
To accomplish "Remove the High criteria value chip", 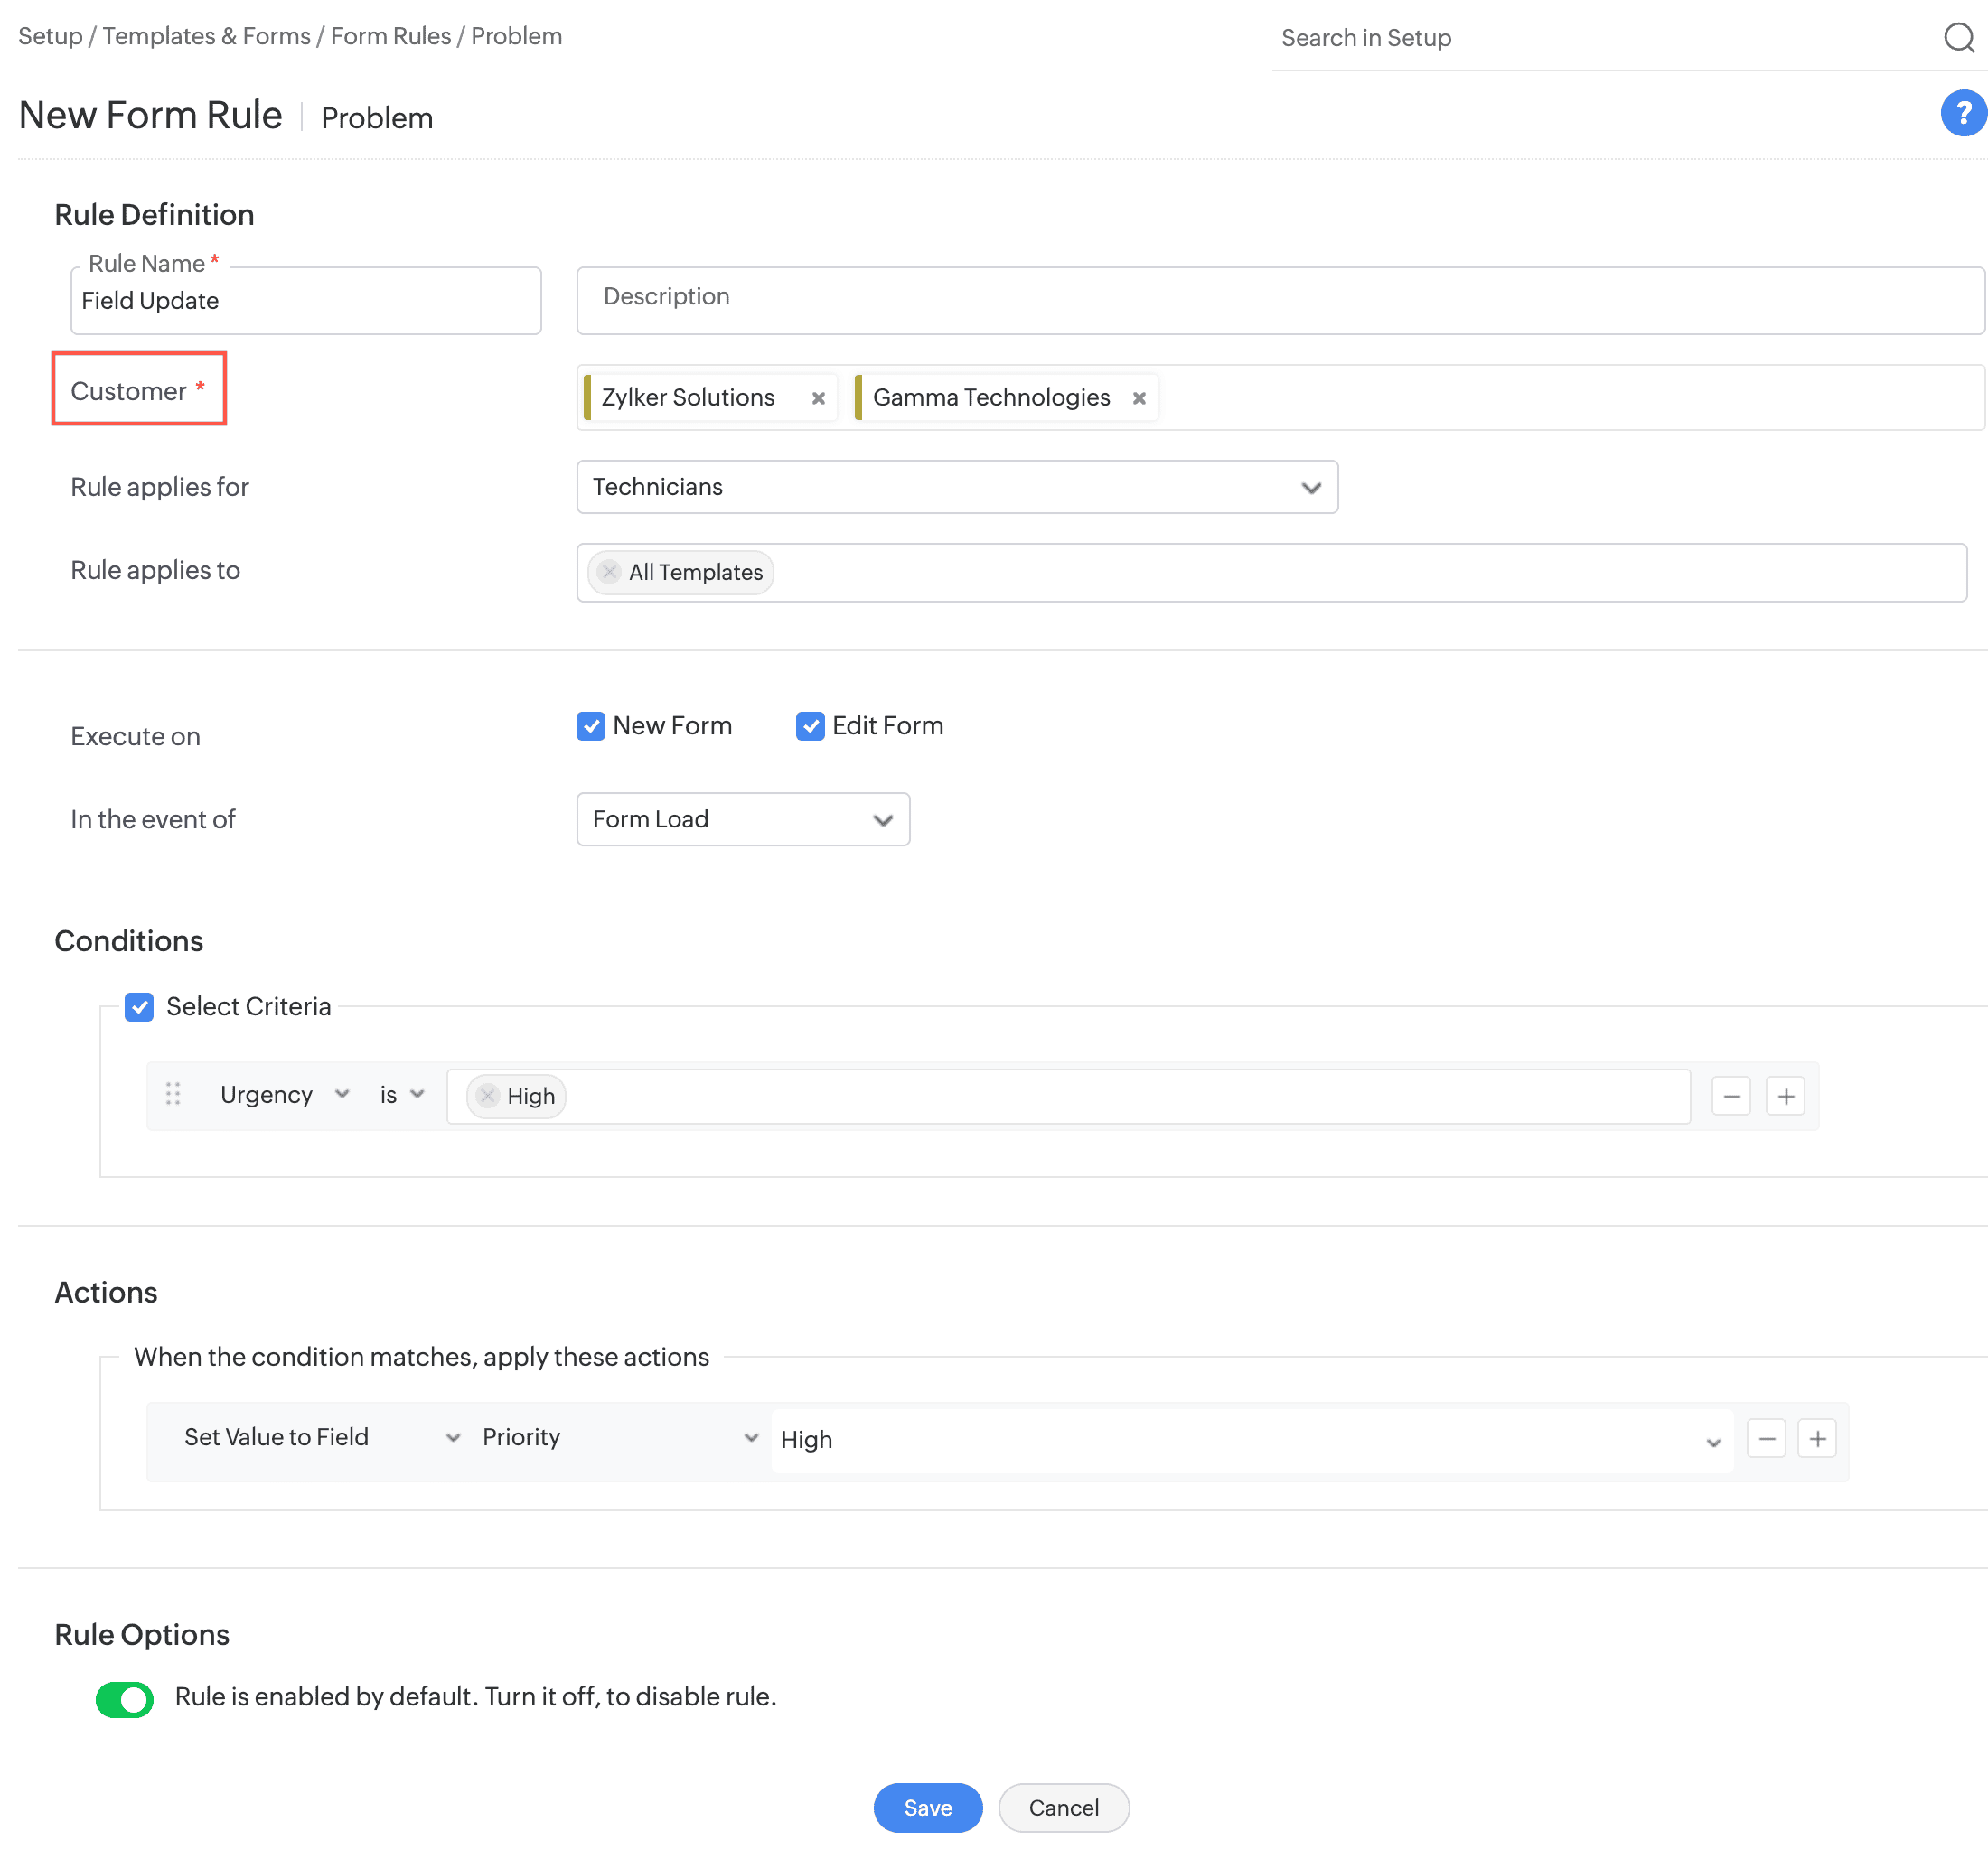I will click(487, 1096).
